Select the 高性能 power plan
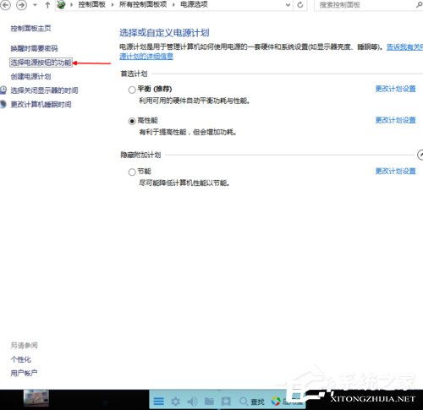Viewport: 423px width, 410px height. pos(132,121)
